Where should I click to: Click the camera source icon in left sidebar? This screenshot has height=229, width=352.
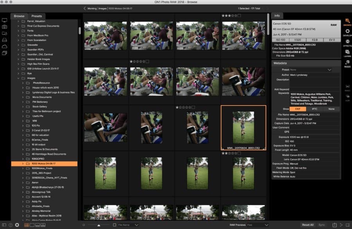click(x=5, y=27)
